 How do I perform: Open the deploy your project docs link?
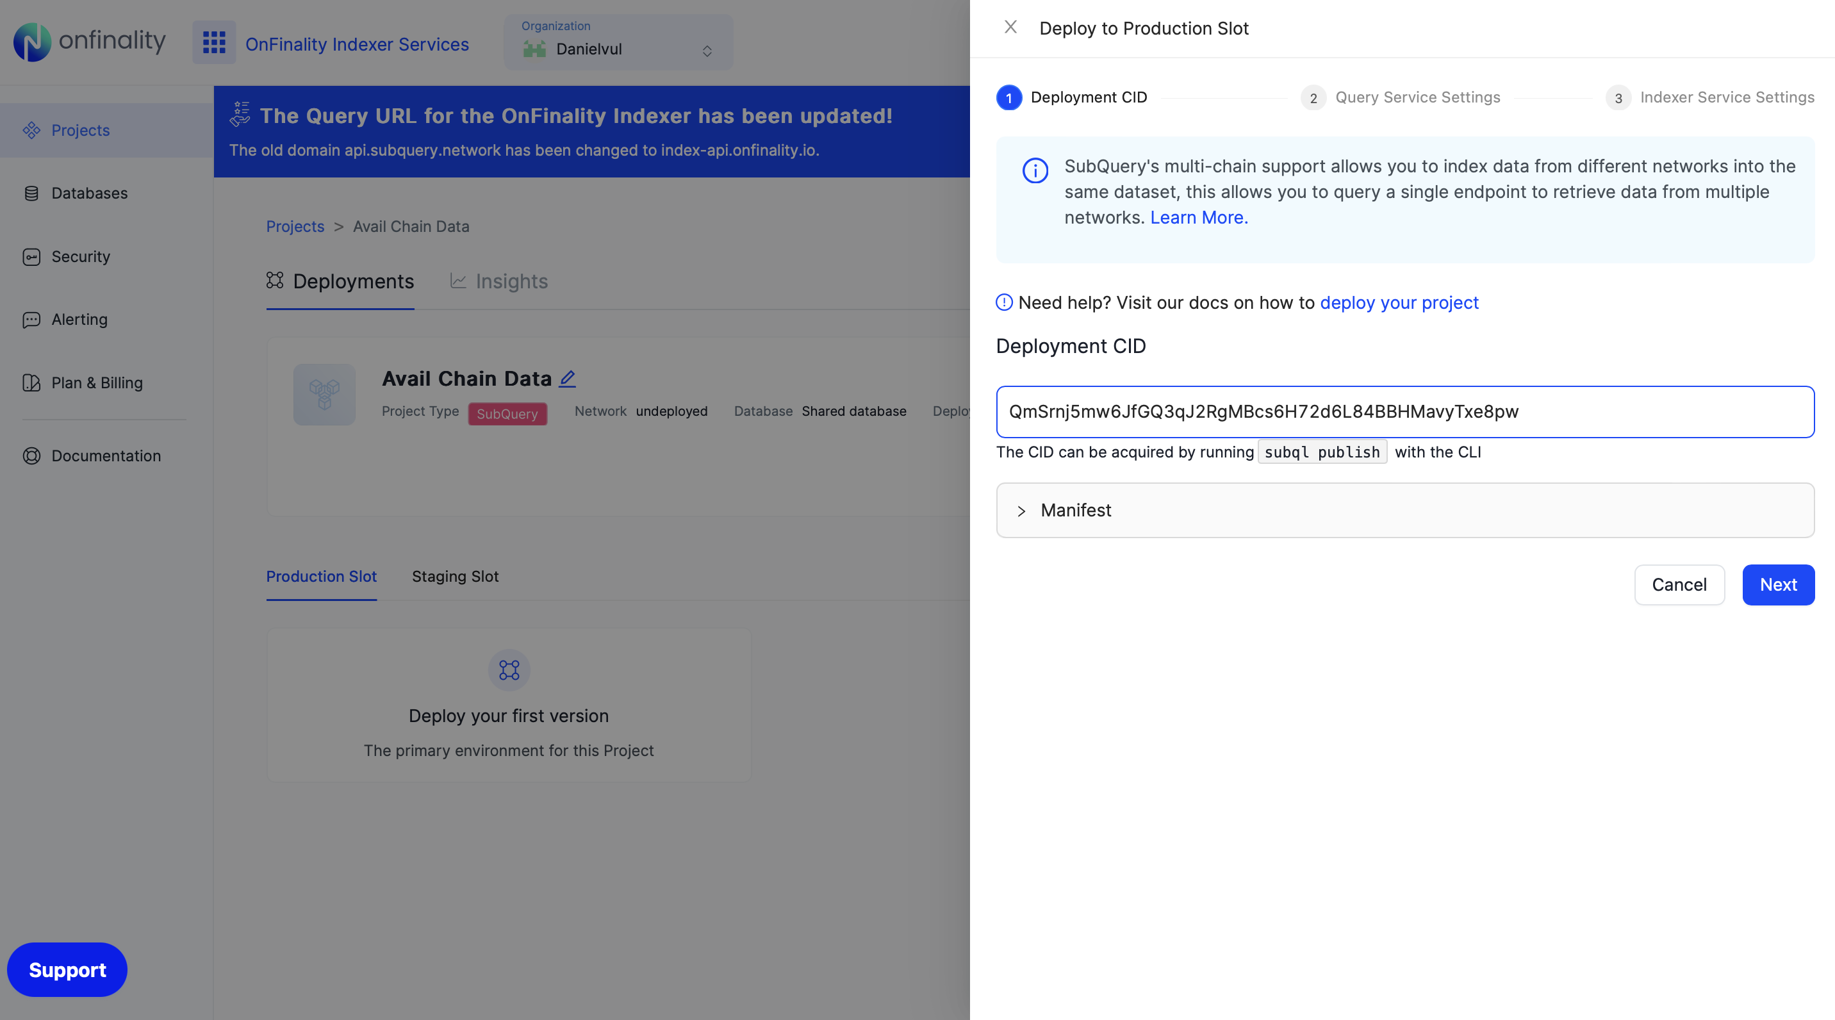pyautogui.click(x=1399, y=302)
